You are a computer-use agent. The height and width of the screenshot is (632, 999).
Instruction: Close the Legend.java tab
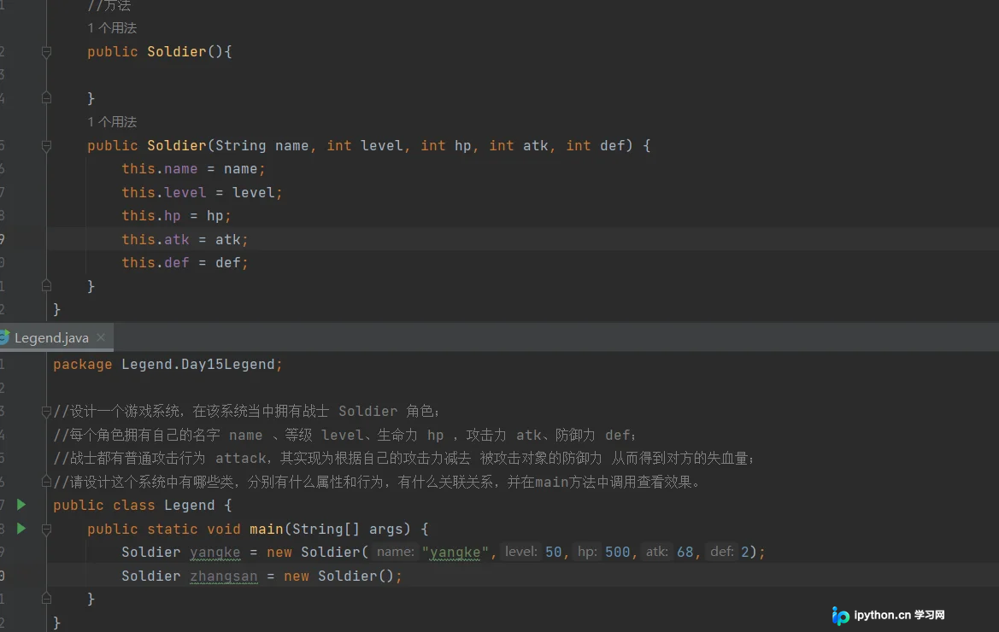(x=101, y=337)
